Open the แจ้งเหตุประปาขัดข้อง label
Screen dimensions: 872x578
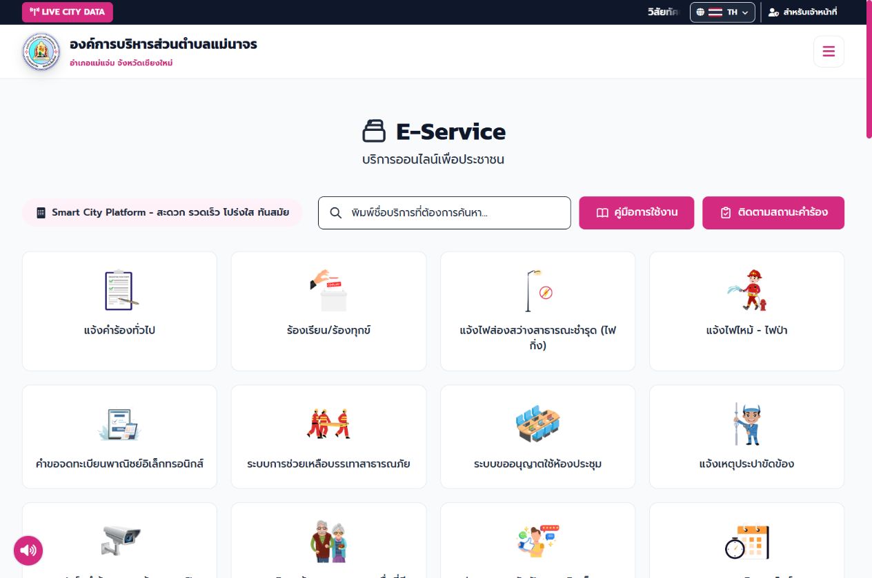[746, 464]
